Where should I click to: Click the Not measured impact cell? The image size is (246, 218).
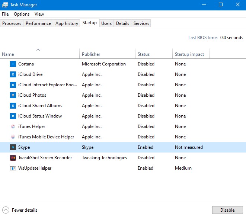(x=189, y=147)
